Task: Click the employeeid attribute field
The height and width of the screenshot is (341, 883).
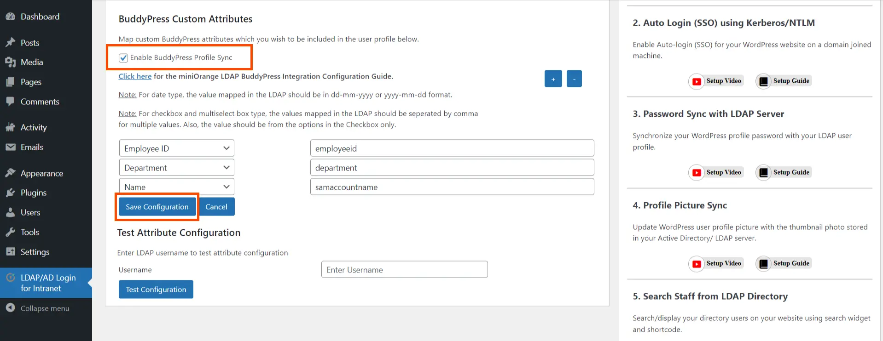Action: pos(452,148)
